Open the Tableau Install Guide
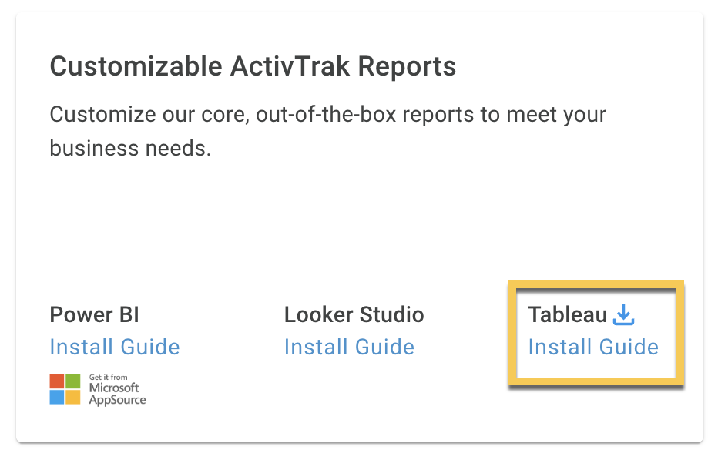Screen dimensions: 718x450 point(593,347)
